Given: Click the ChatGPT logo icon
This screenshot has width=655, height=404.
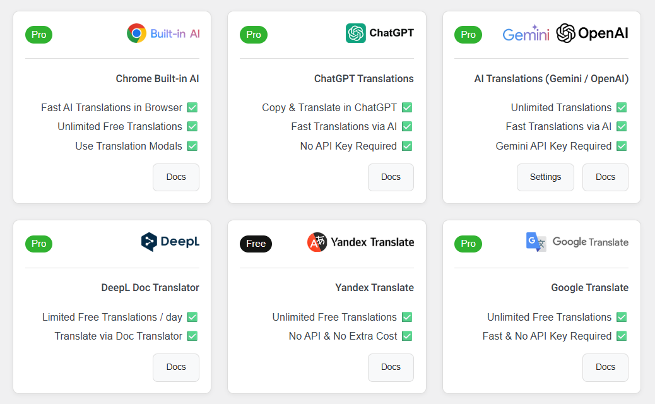Looking at the screenshot, I should (x=356, y=33).
